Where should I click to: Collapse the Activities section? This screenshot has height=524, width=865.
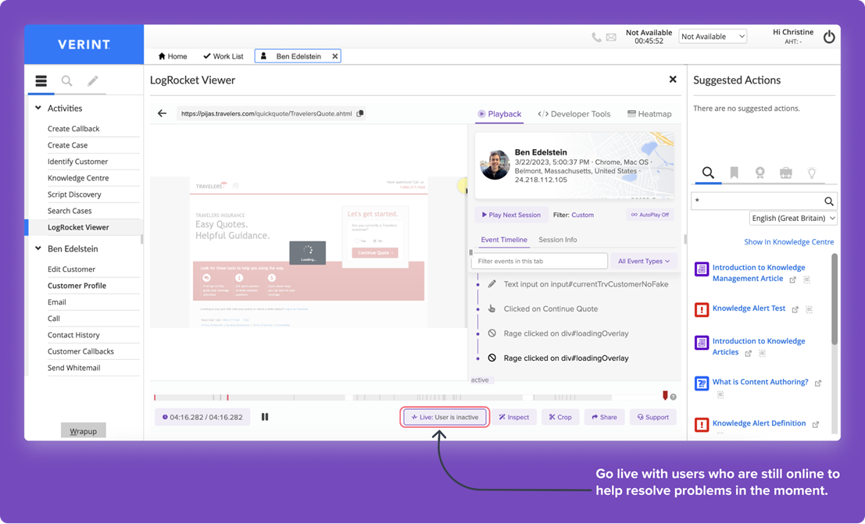[38, 108]
